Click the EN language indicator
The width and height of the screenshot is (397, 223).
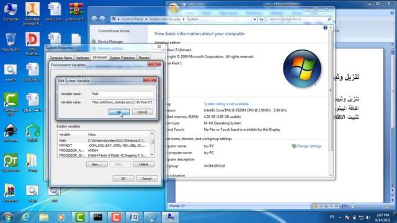pos(332,217)
